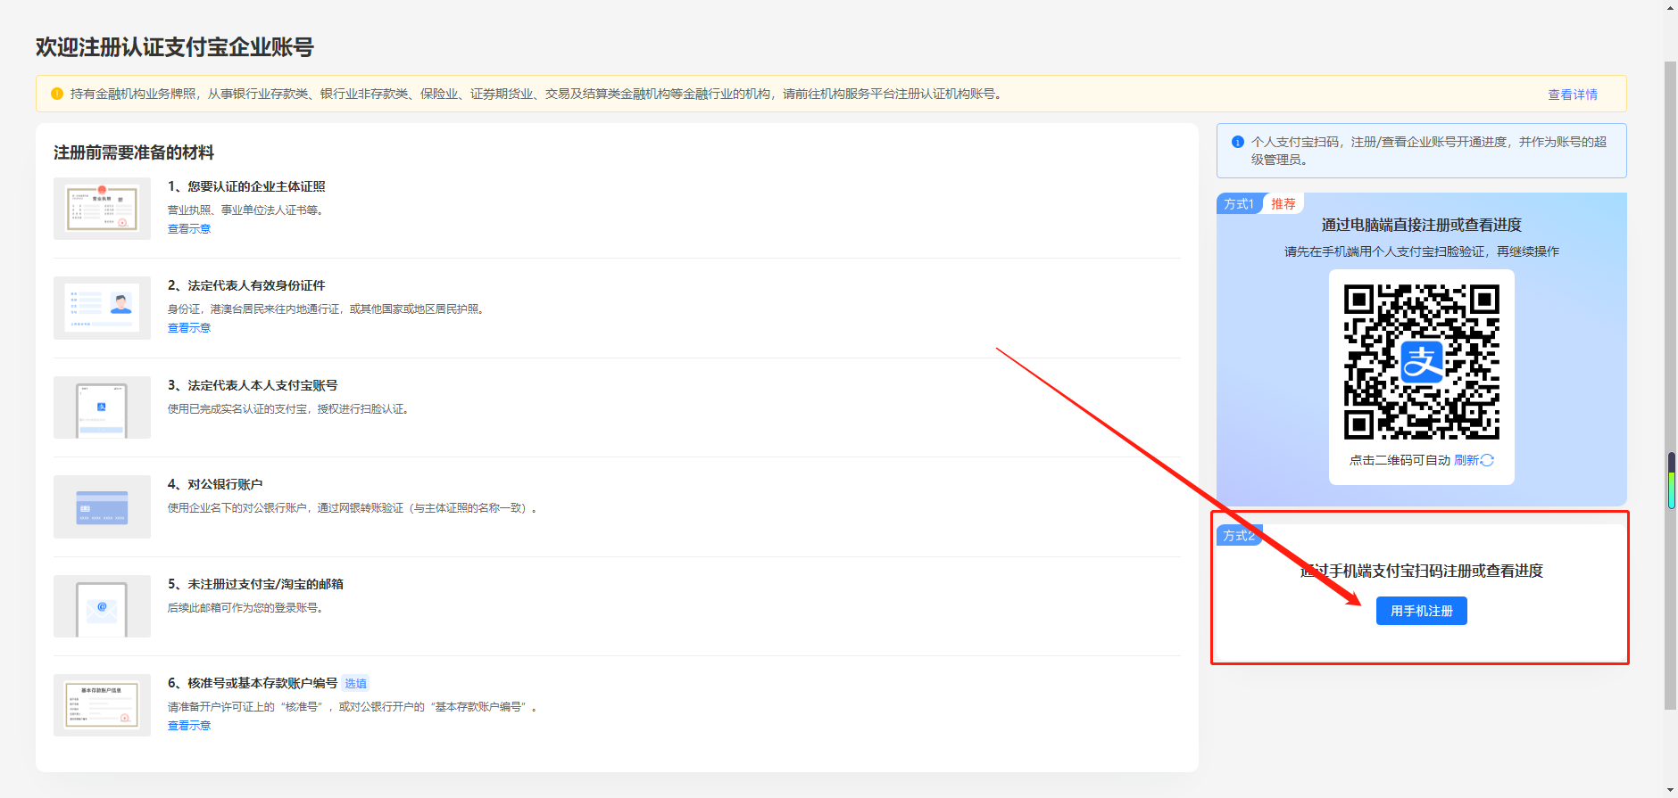Viewport: 1678px width, 798px height.
Task: Click the basic deposit account certificate thumbnail
Action: 102,705
